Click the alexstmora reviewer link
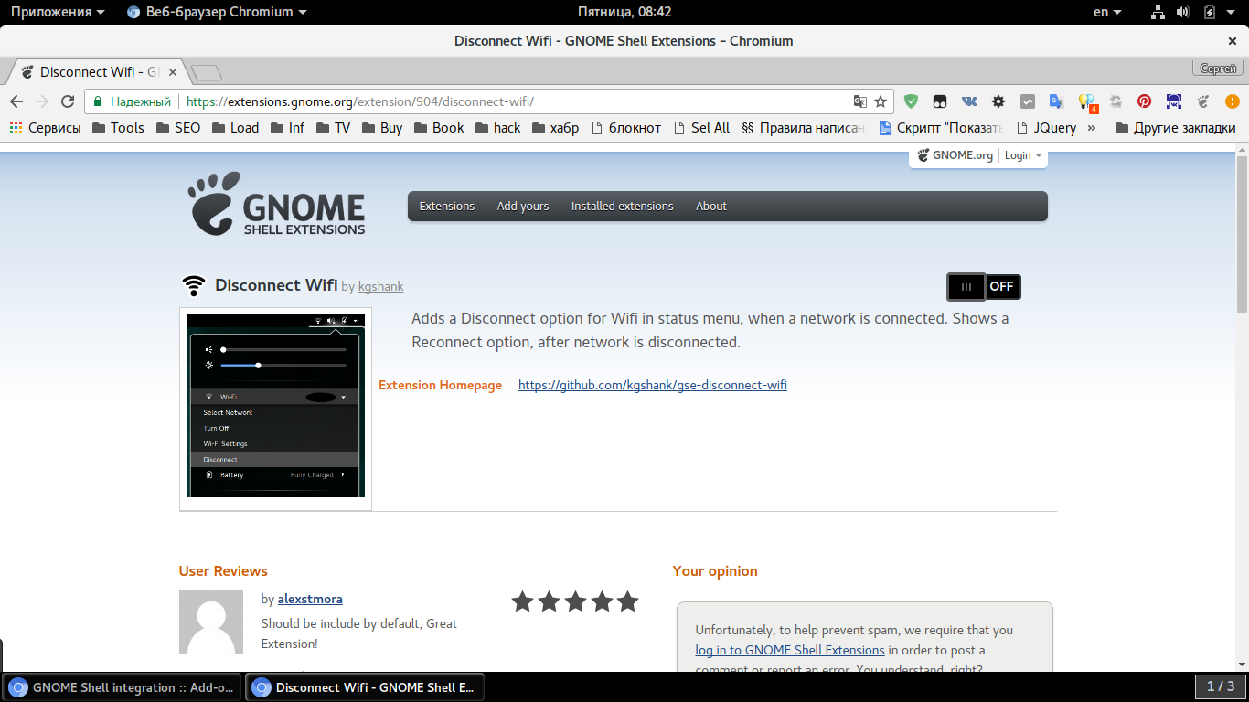The width and height of the screenshot is (1249, 702). click(x=310, y=599)
